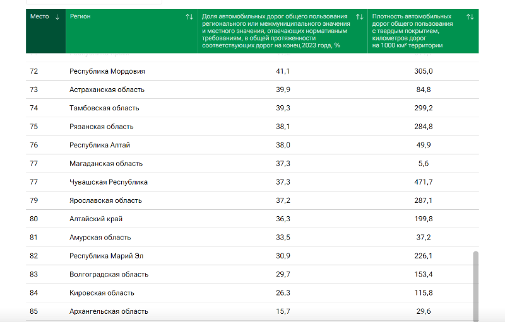Click the Алтайский край region name

pyautogui.click(x=96, y=219)
